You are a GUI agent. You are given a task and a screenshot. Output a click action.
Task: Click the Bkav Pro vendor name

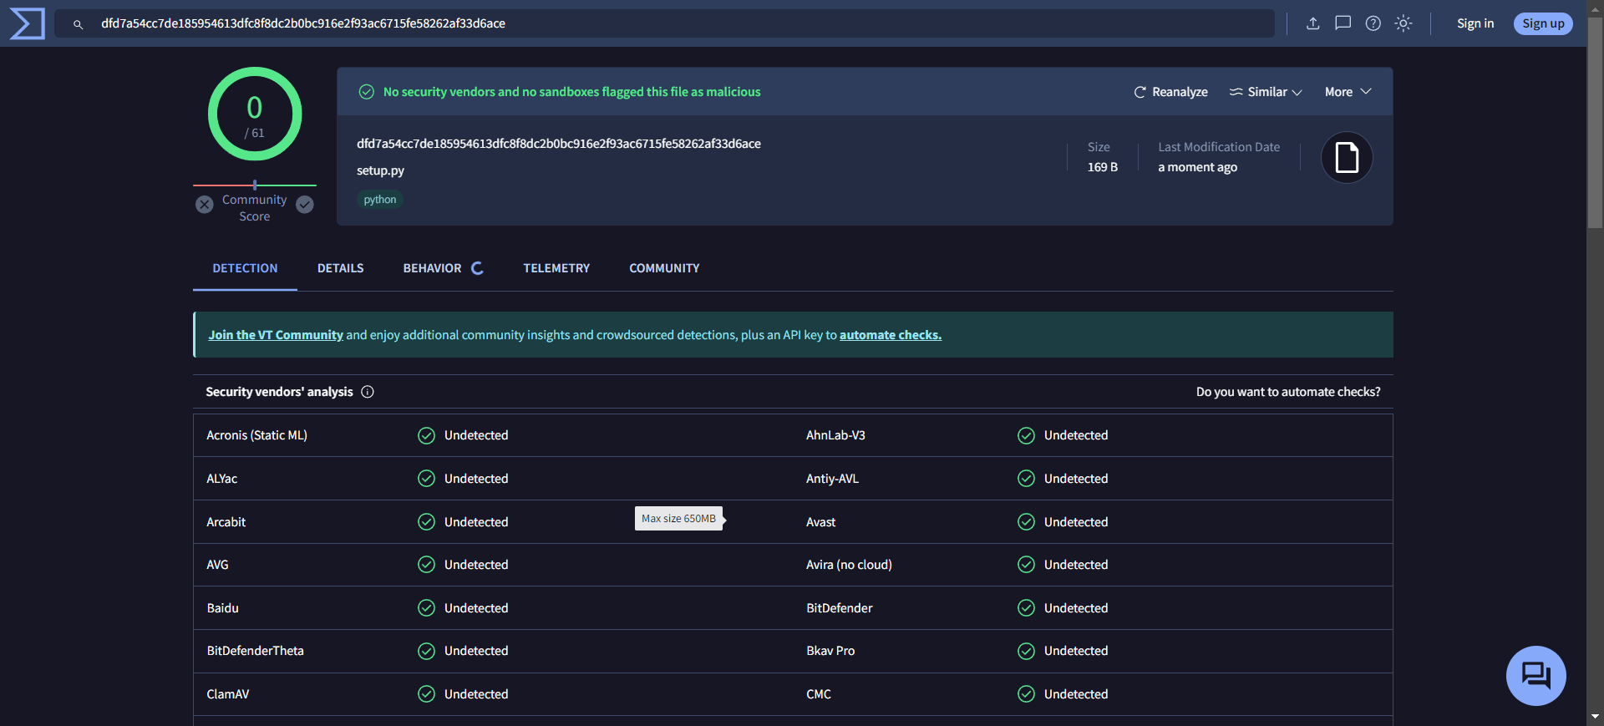[830, 651]
